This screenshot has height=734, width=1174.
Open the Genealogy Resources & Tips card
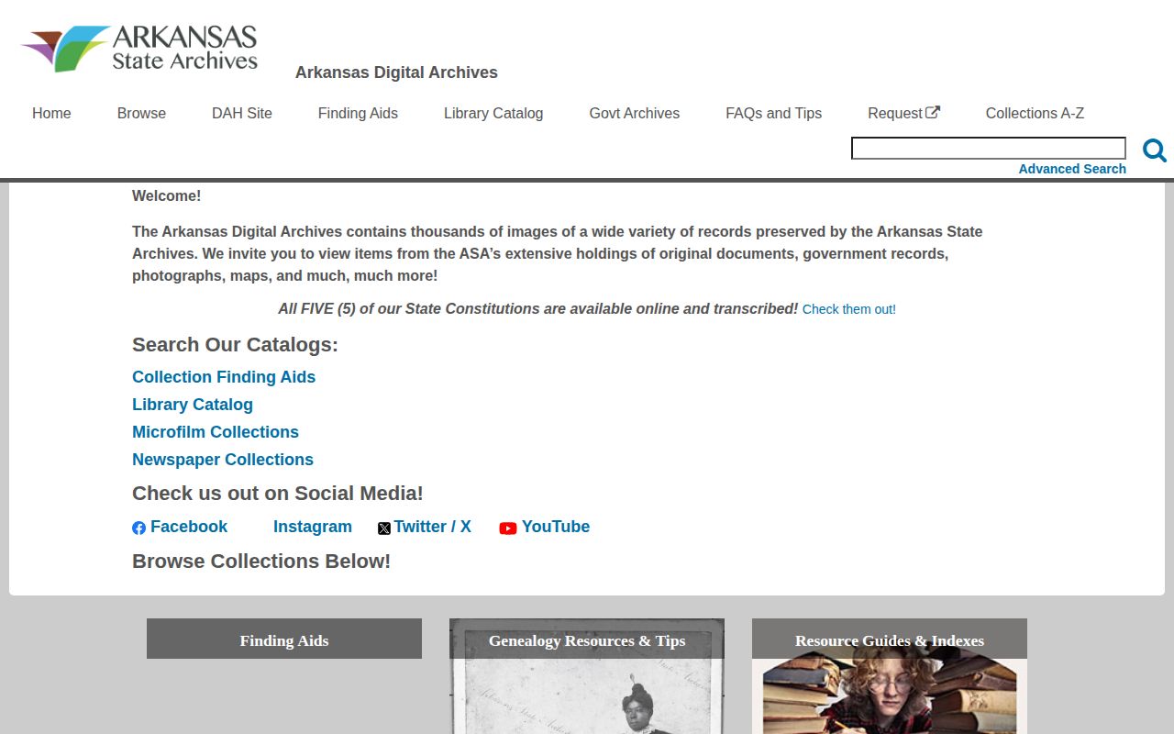pyautogui.click(x=587, y=676)
